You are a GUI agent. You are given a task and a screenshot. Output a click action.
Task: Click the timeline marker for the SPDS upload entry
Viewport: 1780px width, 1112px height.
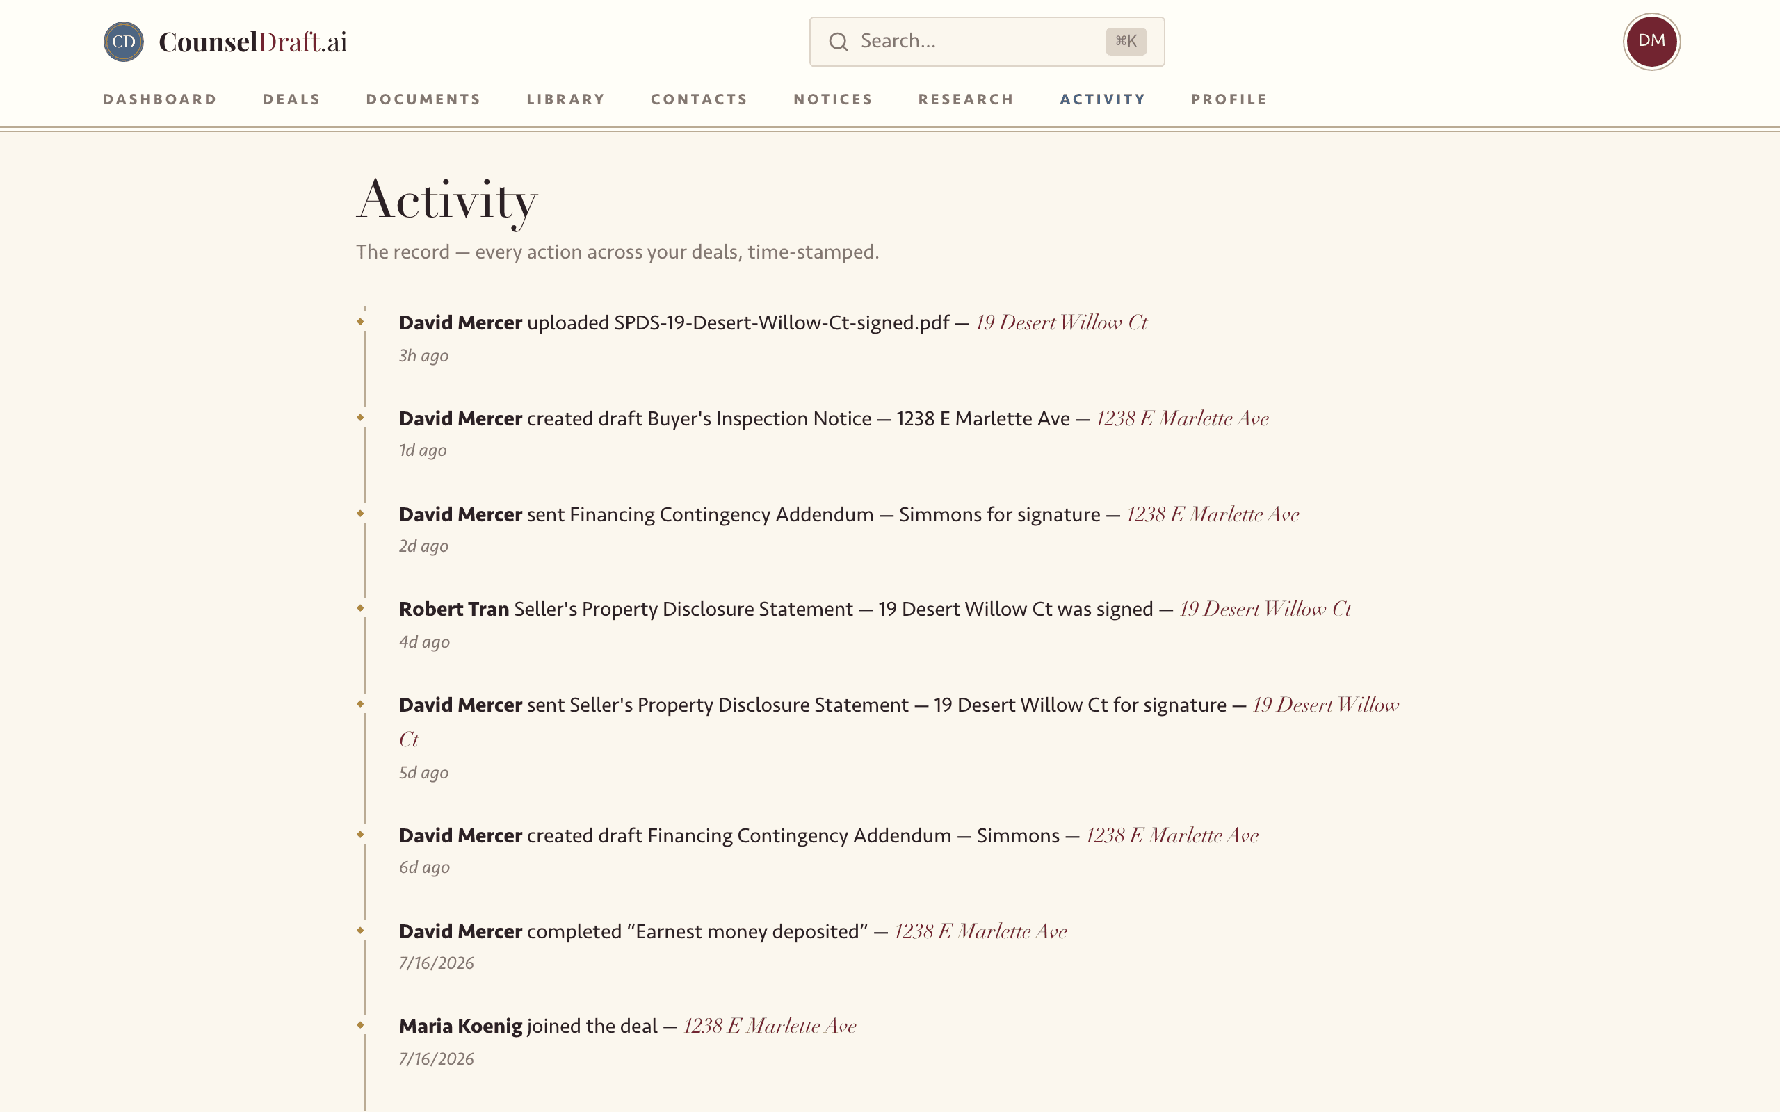[x=360, y=321]
